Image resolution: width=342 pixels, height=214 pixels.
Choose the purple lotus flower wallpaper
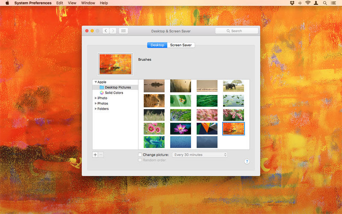180,128
